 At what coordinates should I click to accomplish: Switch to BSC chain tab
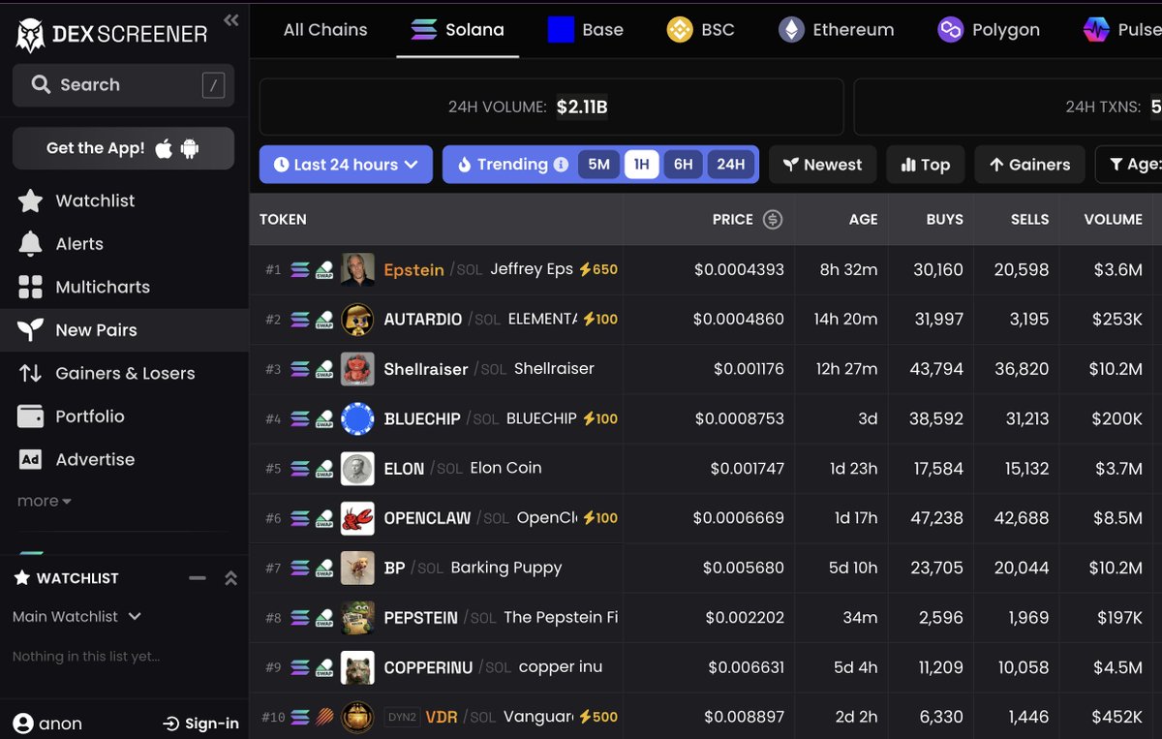[701, 30]
